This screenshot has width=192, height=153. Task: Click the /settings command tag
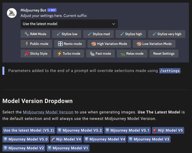coord(170,71)
